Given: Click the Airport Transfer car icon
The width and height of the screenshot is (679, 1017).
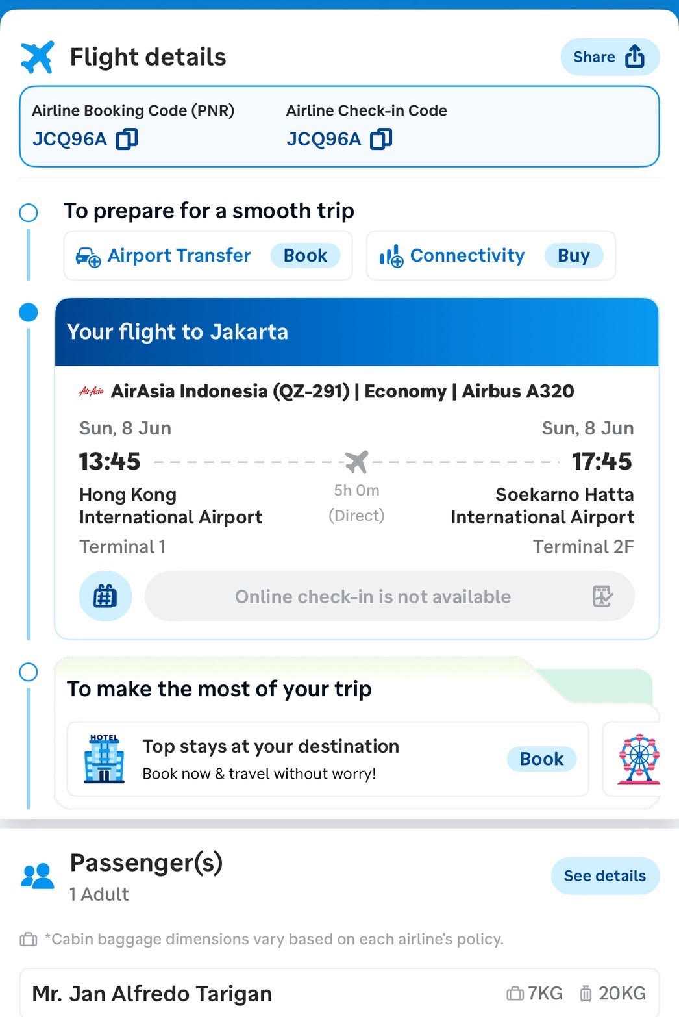Looking at the screenshot, I should point(88,257).
